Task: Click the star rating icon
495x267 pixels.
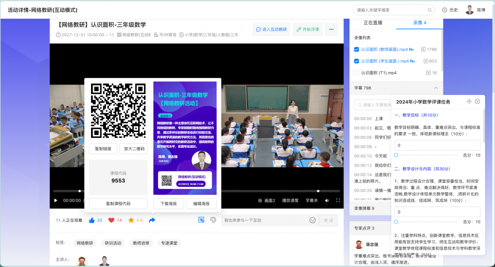Action: click(131, 221)
